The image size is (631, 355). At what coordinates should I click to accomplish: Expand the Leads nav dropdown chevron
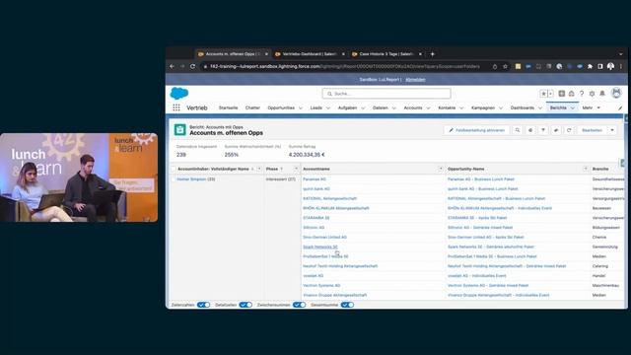pyautogui.click(x=327, y=107)
